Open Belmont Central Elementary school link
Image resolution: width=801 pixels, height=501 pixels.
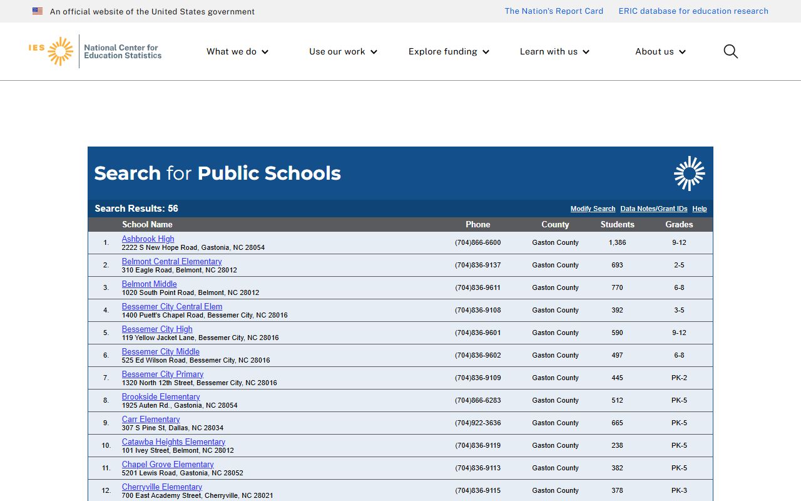point(172,261)
